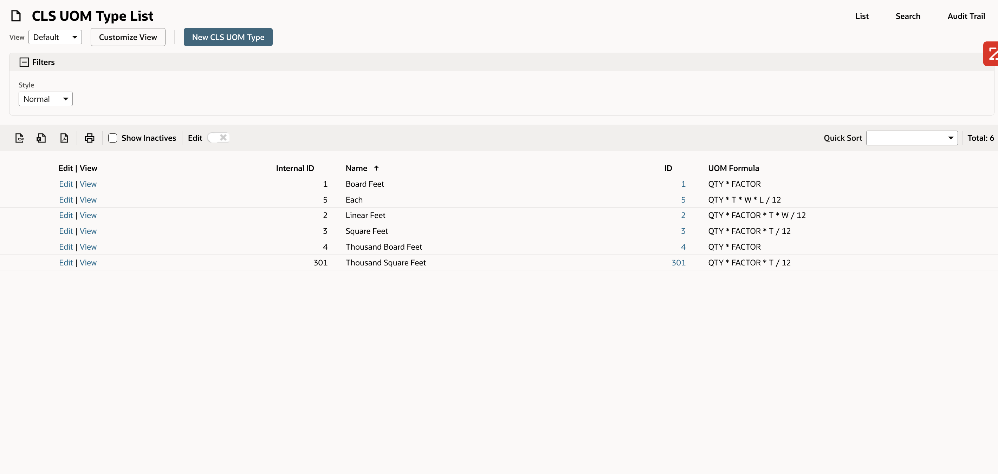Open the Search menu item
998x474 pixels.
point(907,16)
